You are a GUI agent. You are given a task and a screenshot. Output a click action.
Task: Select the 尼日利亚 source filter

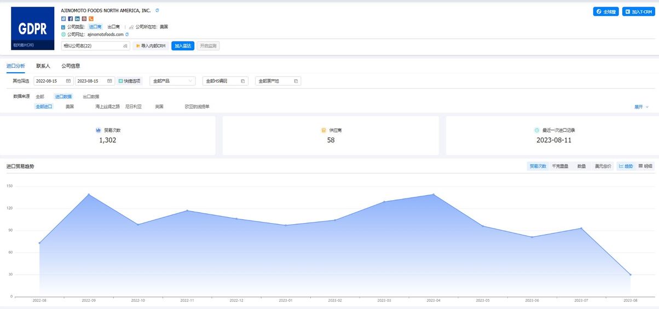click(134, 107)
